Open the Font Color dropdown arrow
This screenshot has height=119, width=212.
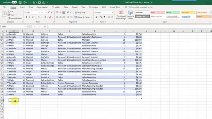coord(53,17)
